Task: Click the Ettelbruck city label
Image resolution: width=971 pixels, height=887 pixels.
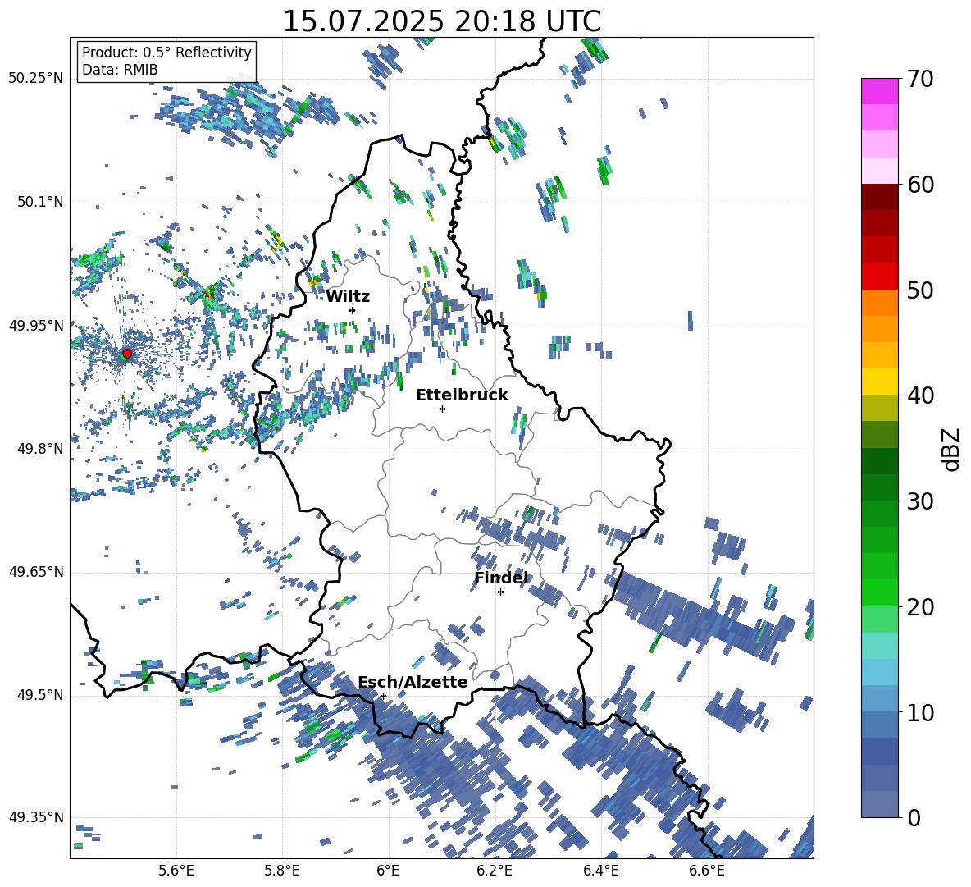Action: [462, 395]
